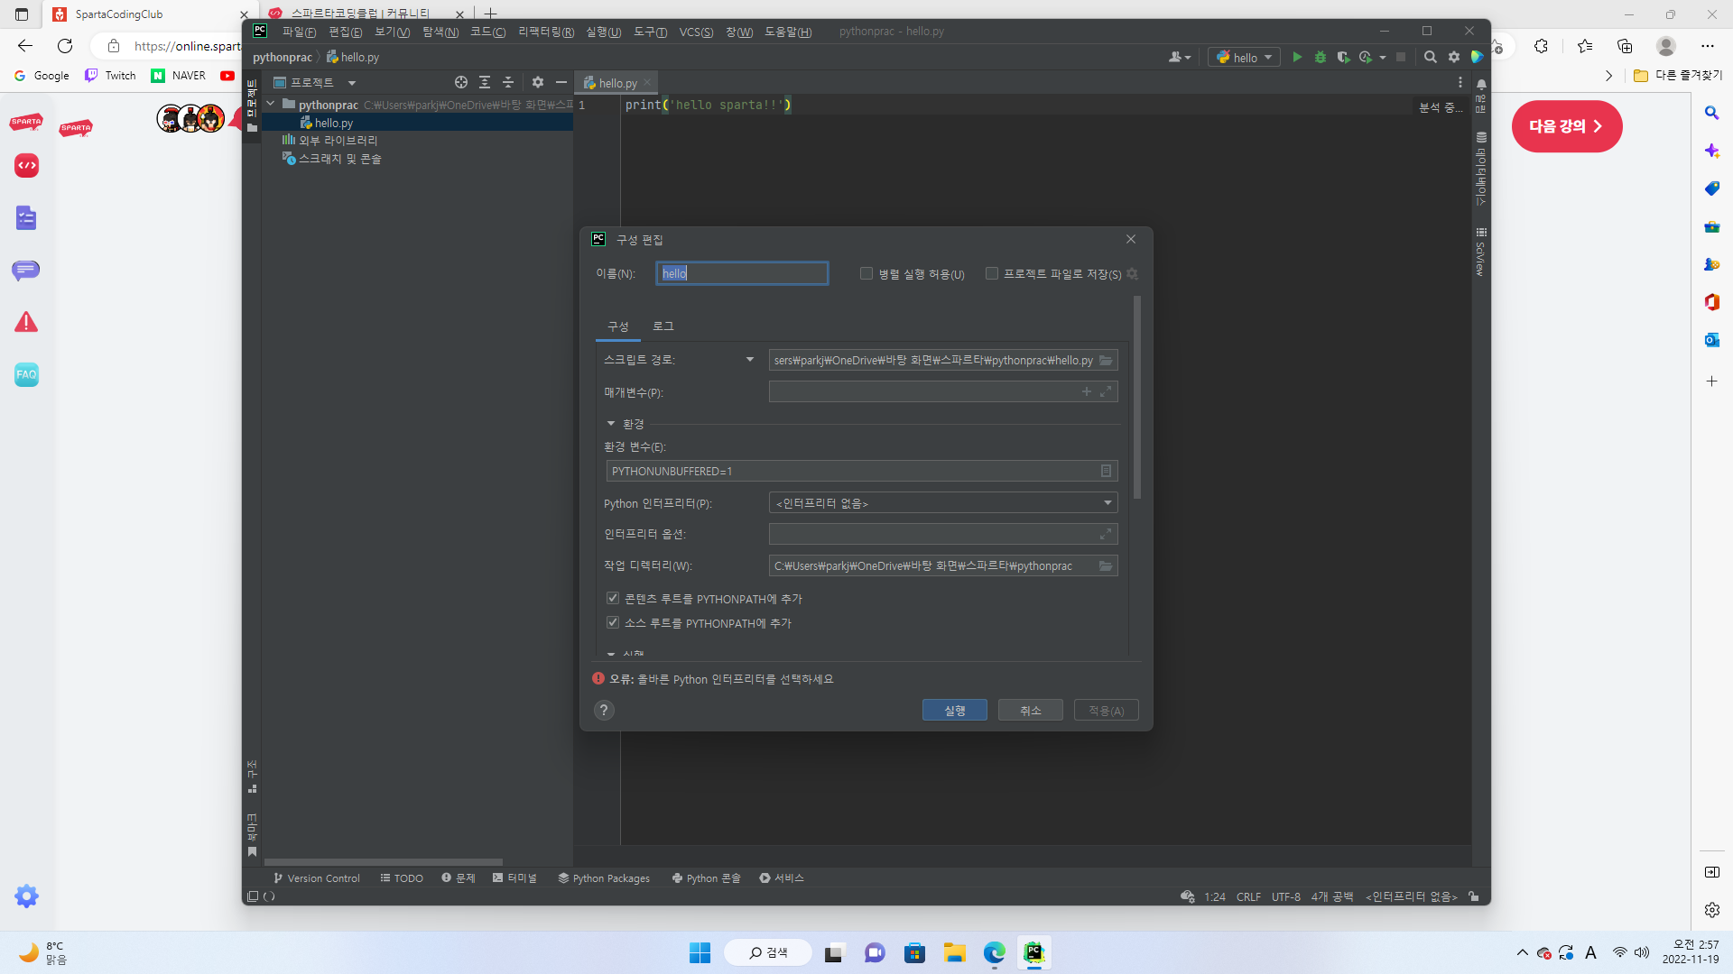Open the notifications bell in PyCharm
Screen dimensions: 1733x974
tap(1481, 85)
